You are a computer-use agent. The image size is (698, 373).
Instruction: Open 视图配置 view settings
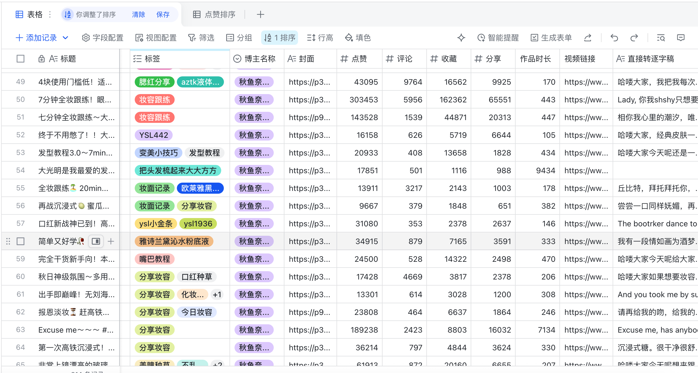(156, 38)
